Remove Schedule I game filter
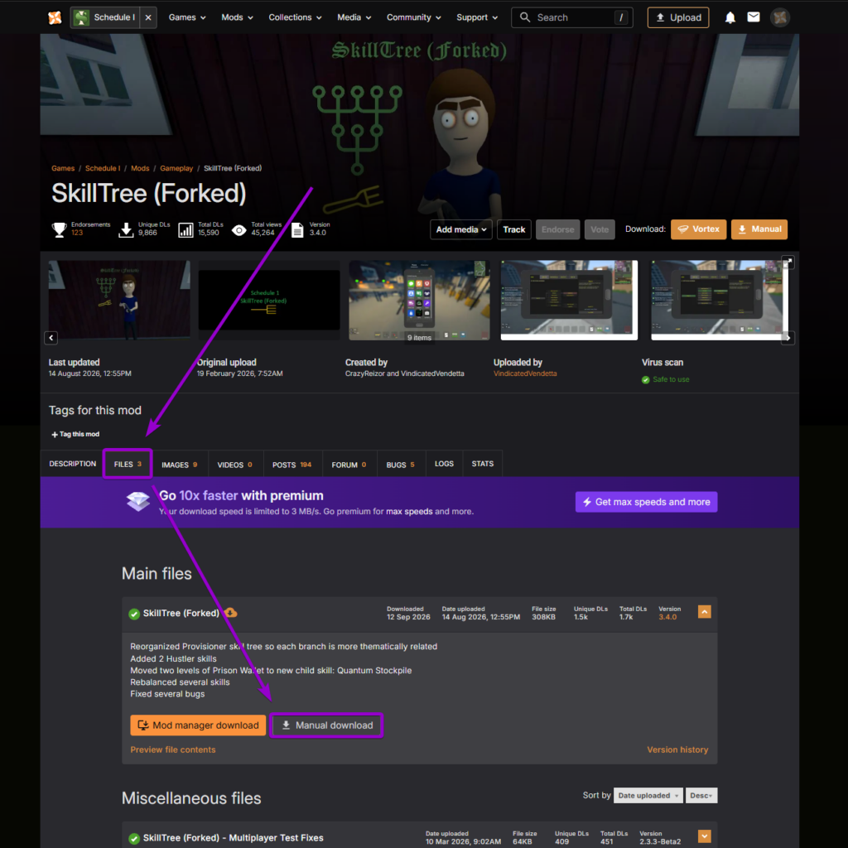The height and width of the screenshot is (848, 848). click(x=147, y=17)
